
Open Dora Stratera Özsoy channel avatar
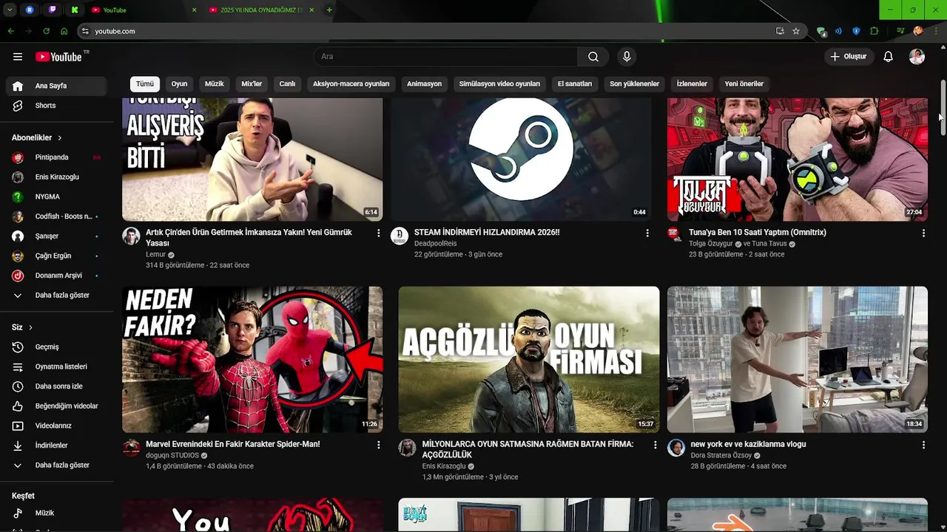[x=676, y=448]
